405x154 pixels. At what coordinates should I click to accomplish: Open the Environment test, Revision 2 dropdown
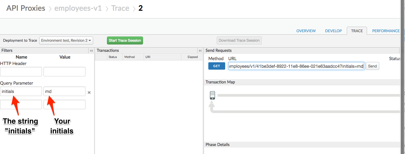click(x=66, y=40)
